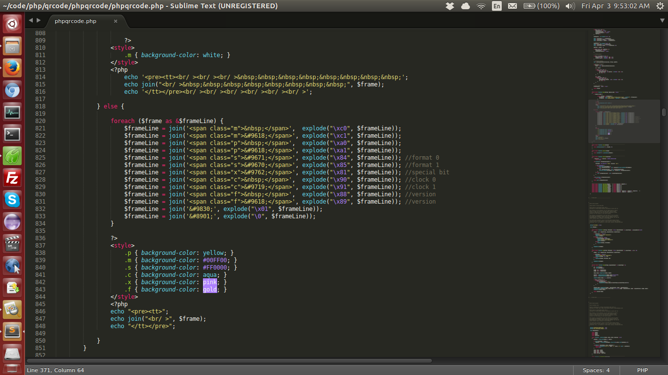Open the Spaces: 4 indentation menu
668x375 pixels.
596,370
